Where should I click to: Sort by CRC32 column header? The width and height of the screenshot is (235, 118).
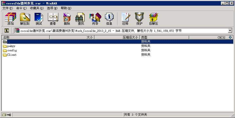pyautogui.click(x=211, y=37)
